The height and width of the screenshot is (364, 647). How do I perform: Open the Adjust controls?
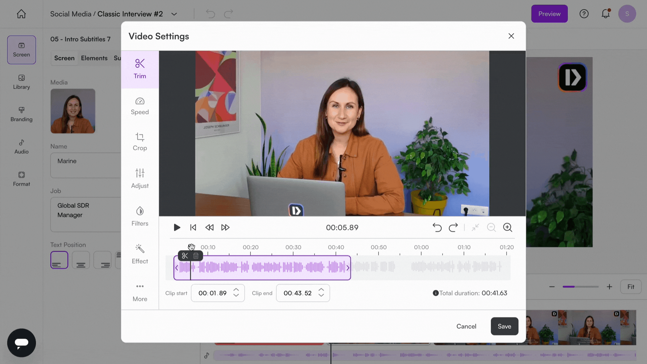click(x=140, y=178)
